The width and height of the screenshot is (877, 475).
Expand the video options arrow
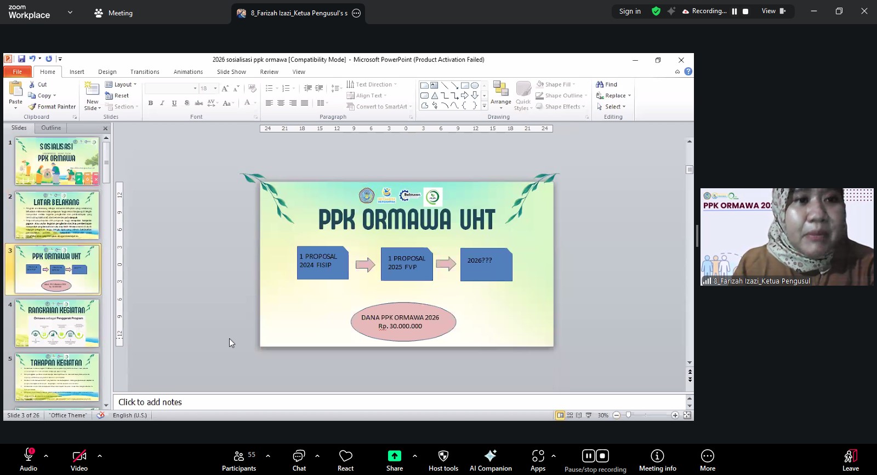[x=100, y=455]
